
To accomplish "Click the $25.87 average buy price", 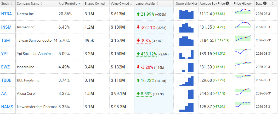I will tap(206, 107).
